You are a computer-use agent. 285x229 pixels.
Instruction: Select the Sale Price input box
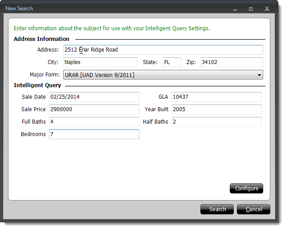(94, 109)
